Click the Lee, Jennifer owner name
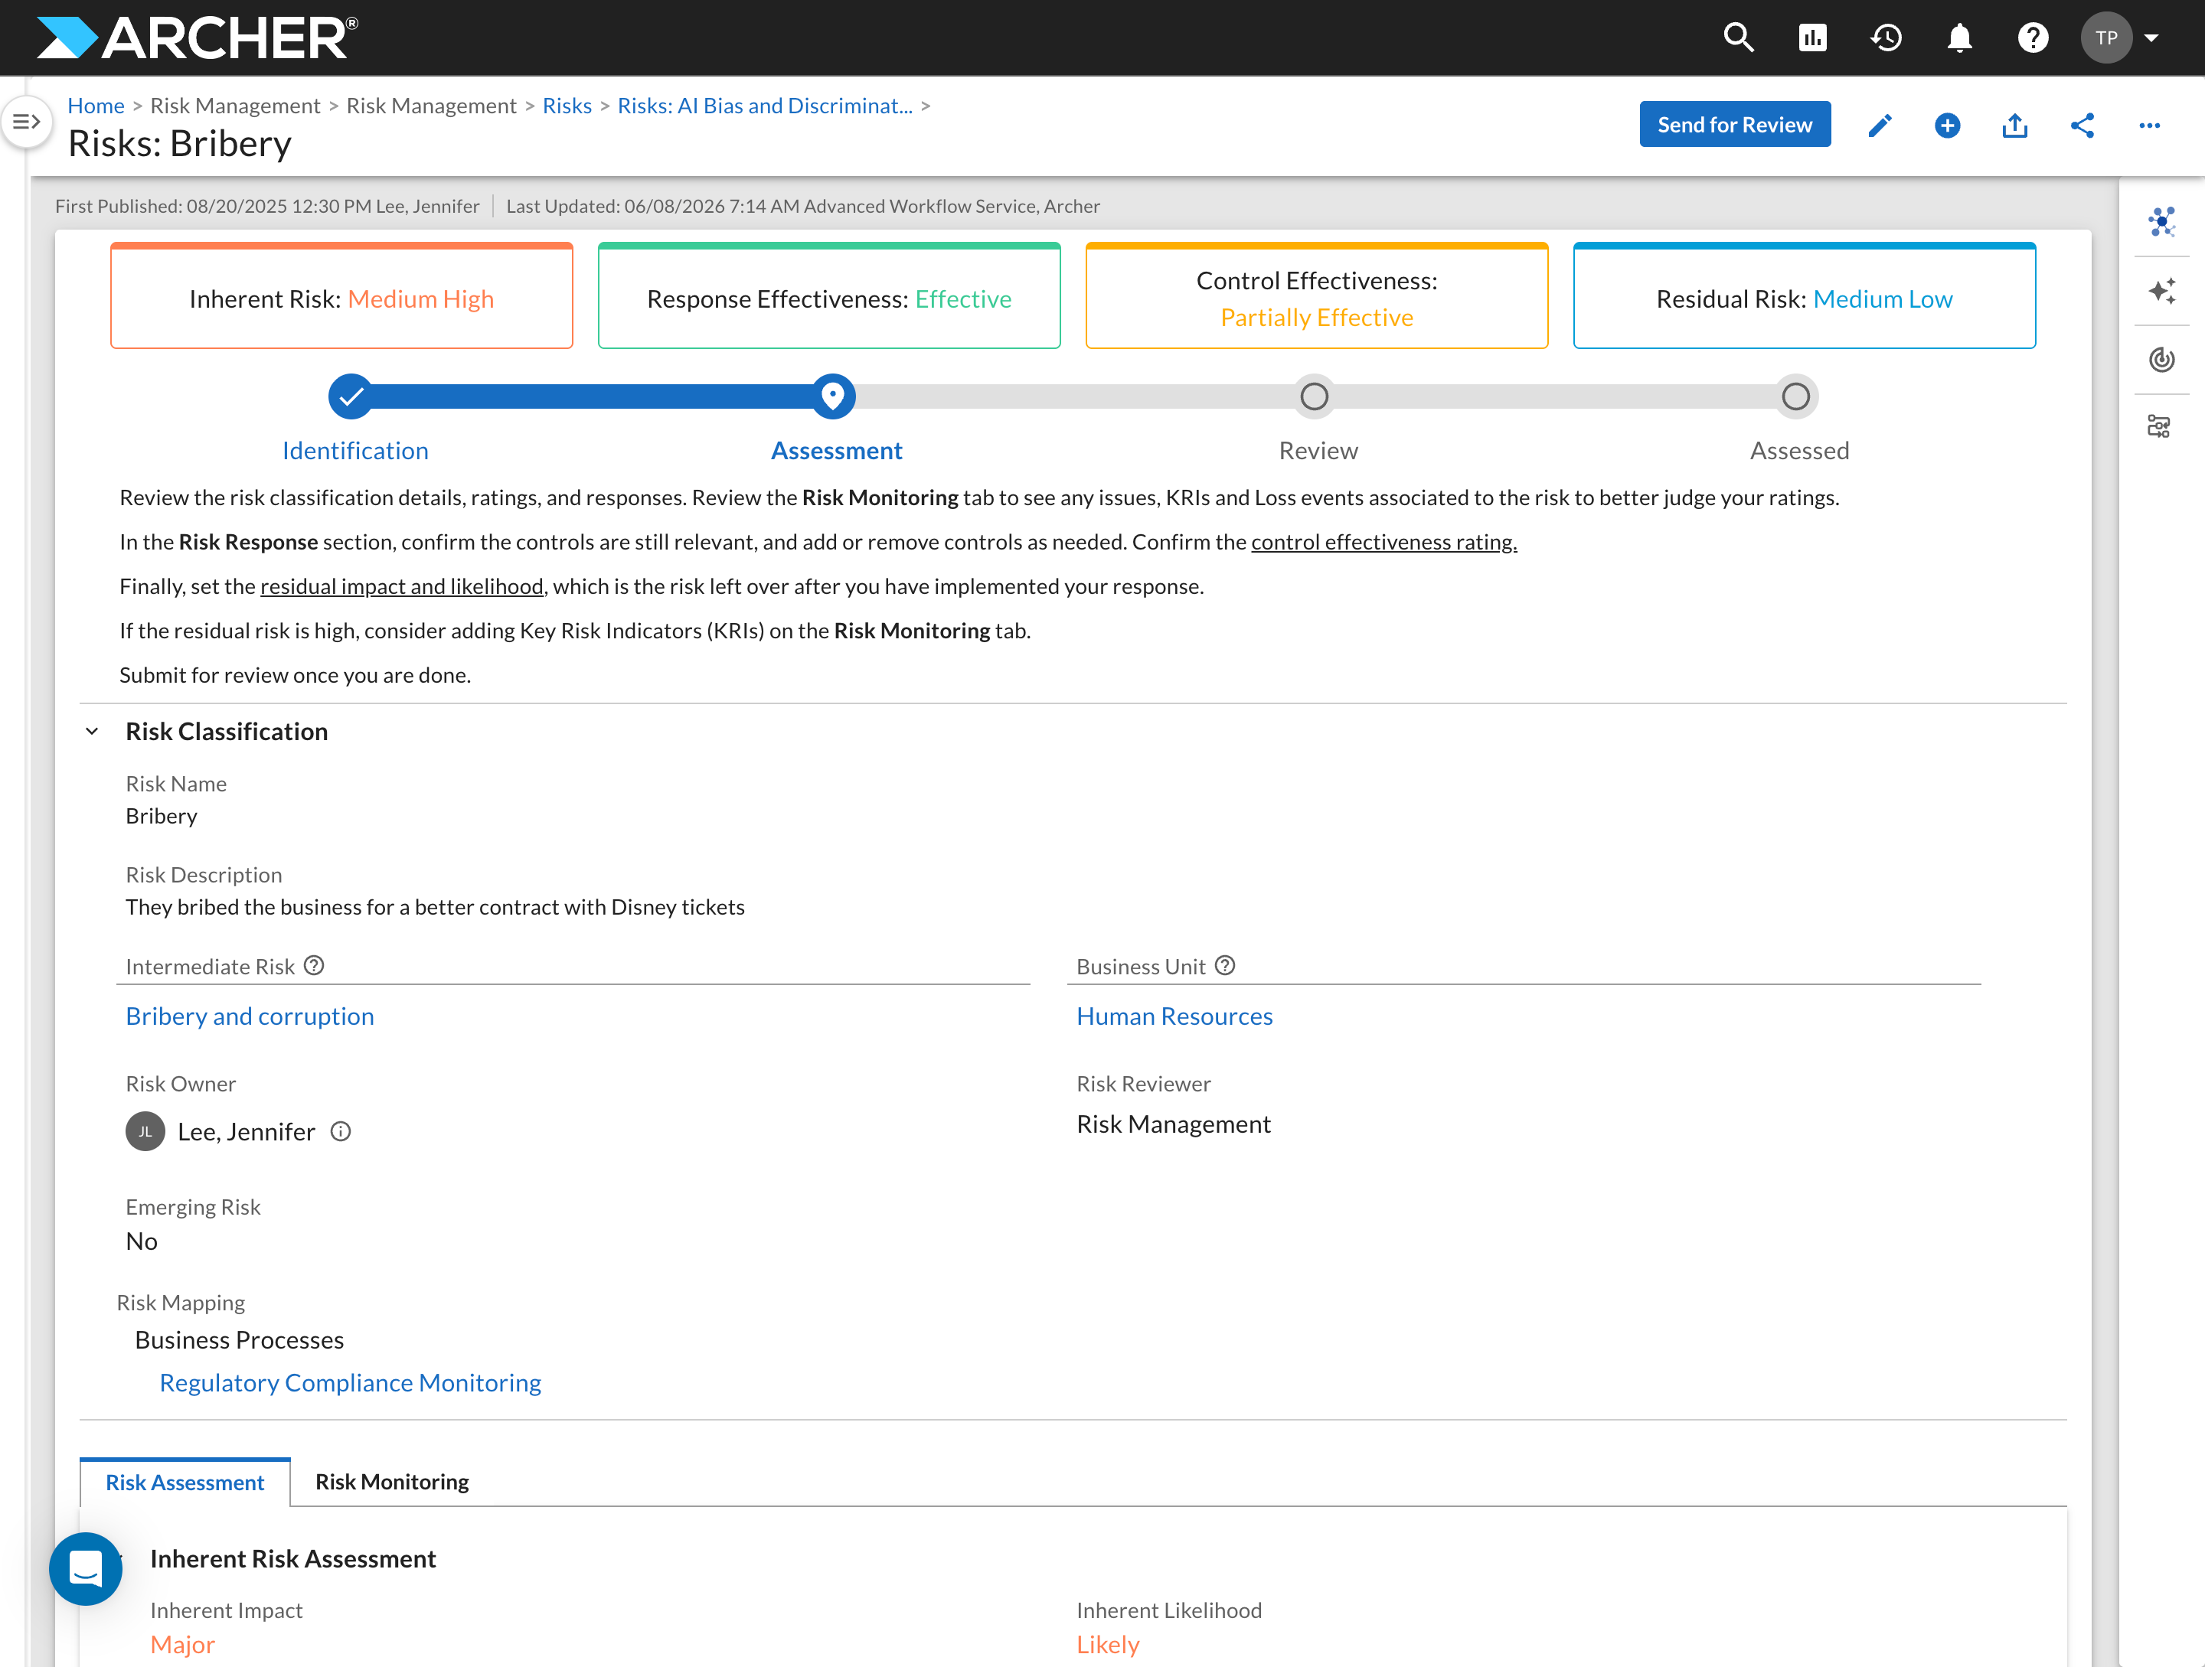Viewport: 2205px width, 1667px height. (247, 1132)
